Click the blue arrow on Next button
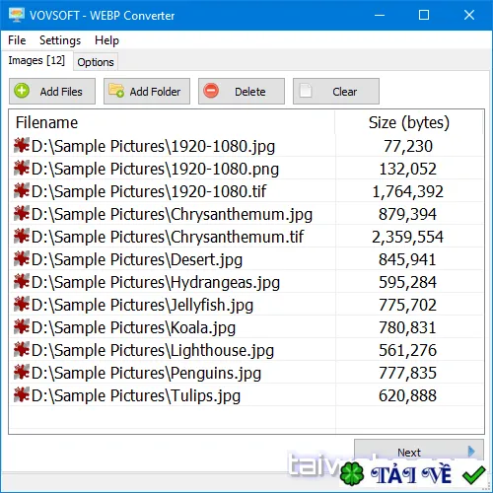Screen dimensions: 493x493 [x=471, y=452]
